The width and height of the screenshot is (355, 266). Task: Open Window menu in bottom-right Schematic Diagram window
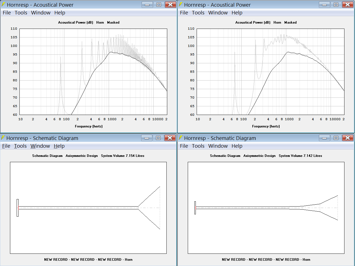[x=218, y=146]
